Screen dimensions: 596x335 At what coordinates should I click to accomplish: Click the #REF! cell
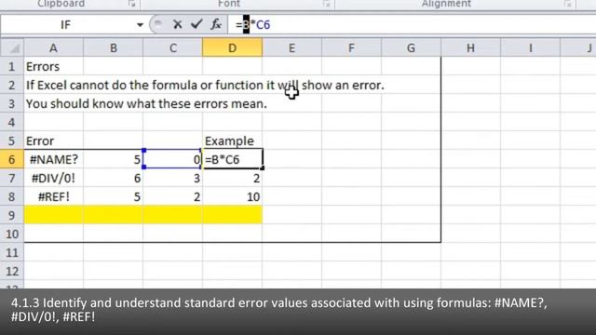(54, 196)
